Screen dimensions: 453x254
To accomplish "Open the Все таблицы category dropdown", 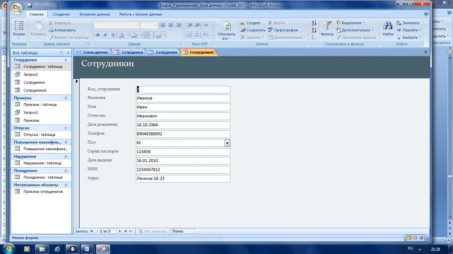I will 61,53.
